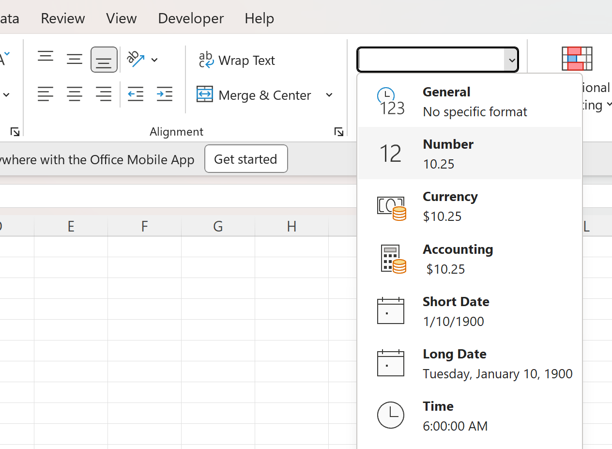Click the Decrease Indent icon
612x449 pixels.
click(136, 94)
